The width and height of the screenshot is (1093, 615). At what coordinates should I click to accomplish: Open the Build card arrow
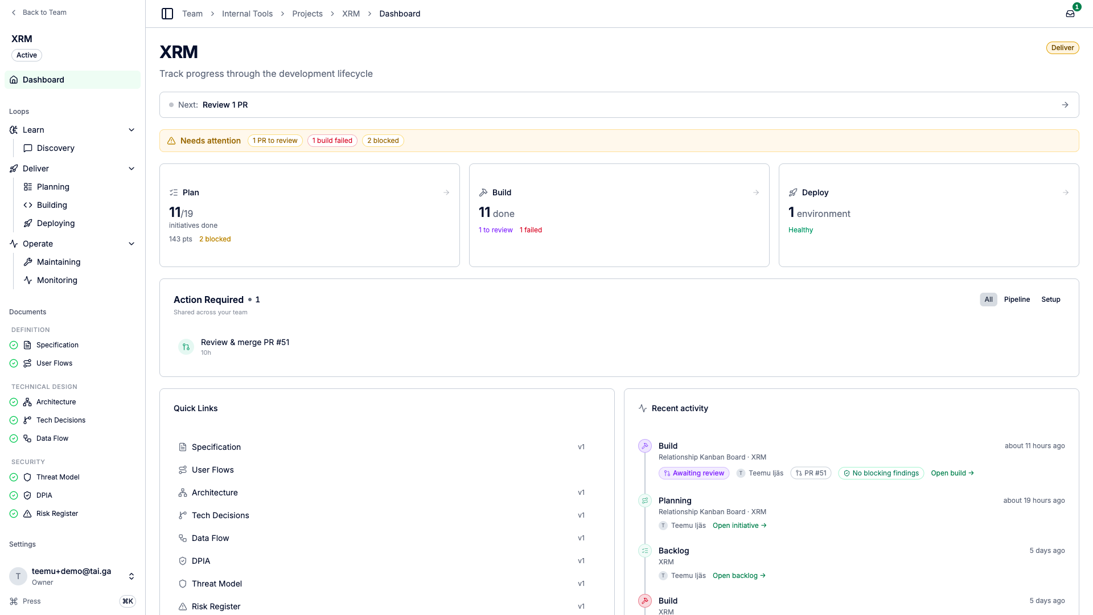[x=756, y=192]
